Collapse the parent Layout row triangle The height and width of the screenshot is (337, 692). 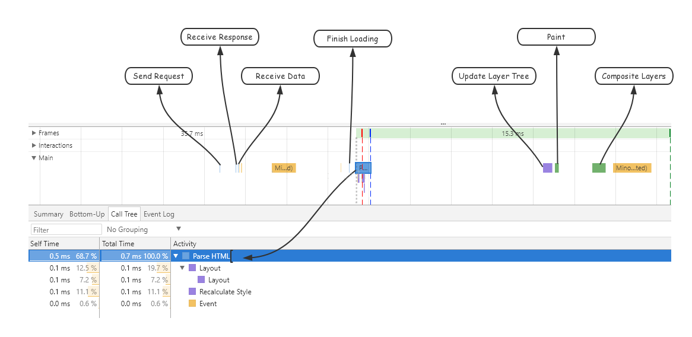tap(182, 268)
